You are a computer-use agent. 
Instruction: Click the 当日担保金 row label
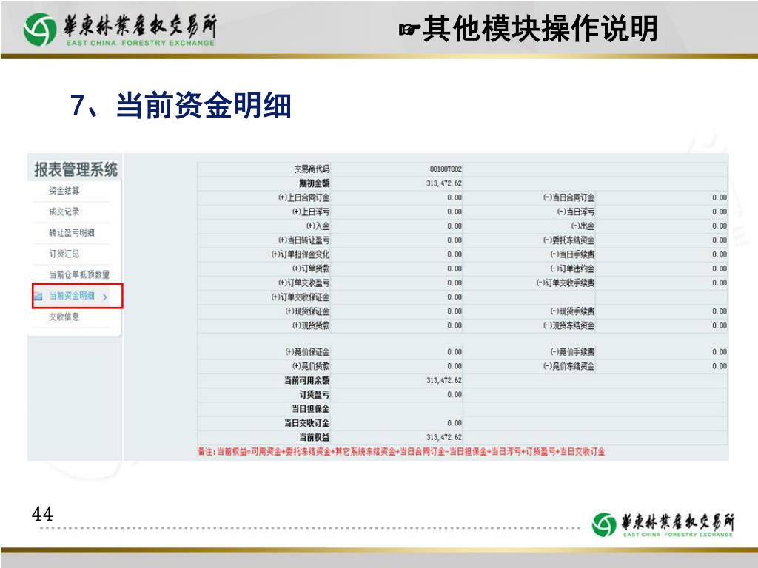(310, 409)
